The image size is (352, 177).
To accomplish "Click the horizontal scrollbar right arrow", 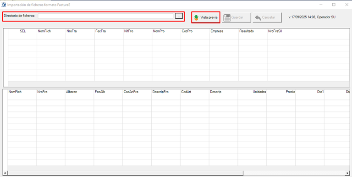I will [348, 173].
